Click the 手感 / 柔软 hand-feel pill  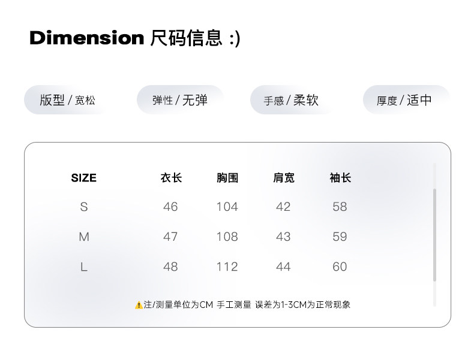tap(291, 100)
